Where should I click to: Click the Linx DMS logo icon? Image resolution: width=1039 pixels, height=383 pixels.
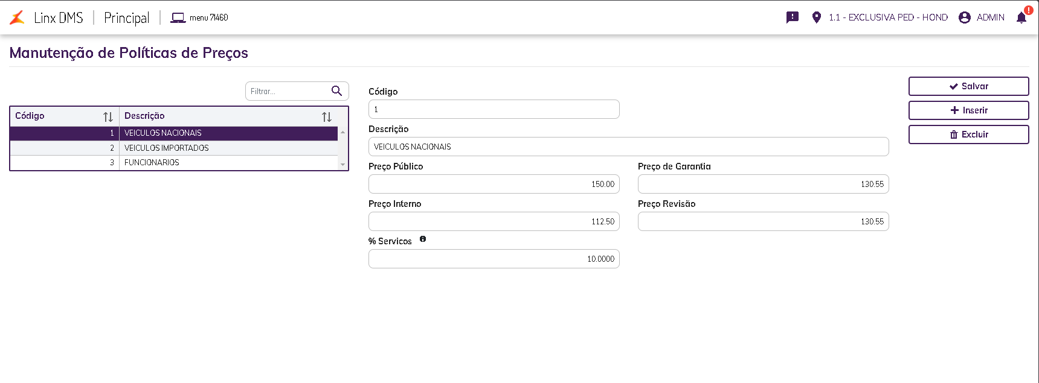point(18,17)
